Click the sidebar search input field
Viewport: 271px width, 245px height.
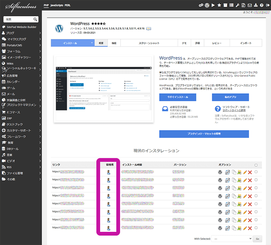pyautogui.click(x=18, y=19)
